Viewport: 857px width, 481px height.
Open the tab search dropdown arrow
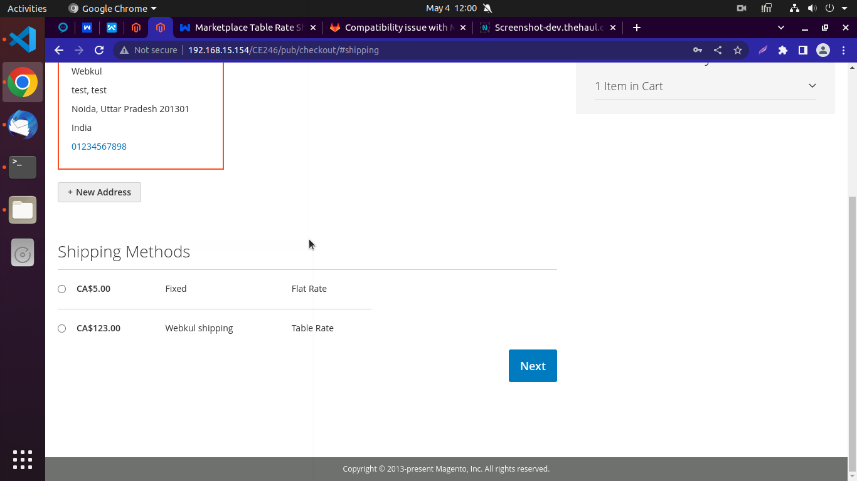click(780, 28)
